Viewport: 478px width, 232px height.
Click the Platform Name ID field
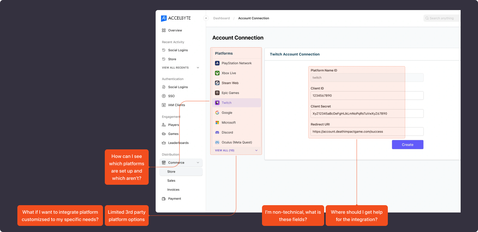(367, 77)
